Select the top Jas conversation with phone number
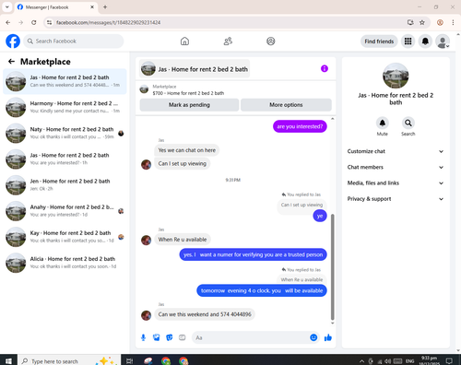The height and width of the screenshot is (365, 461). click(x=65, y=81)
